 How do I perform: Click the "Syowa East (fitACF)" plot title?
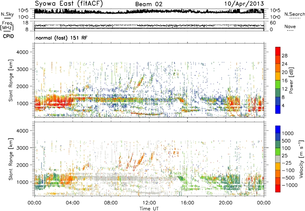(69, 4)
